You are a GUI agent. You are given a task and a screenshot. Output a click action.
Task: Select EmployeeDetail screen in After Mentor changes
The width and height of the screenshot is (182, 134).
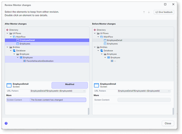[47, 40]
